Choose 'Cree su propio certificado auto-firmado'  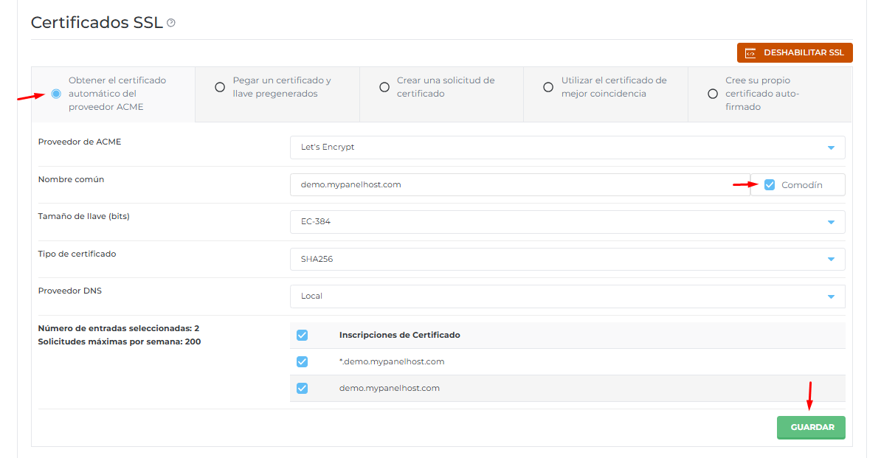click(x=712, y=94)
